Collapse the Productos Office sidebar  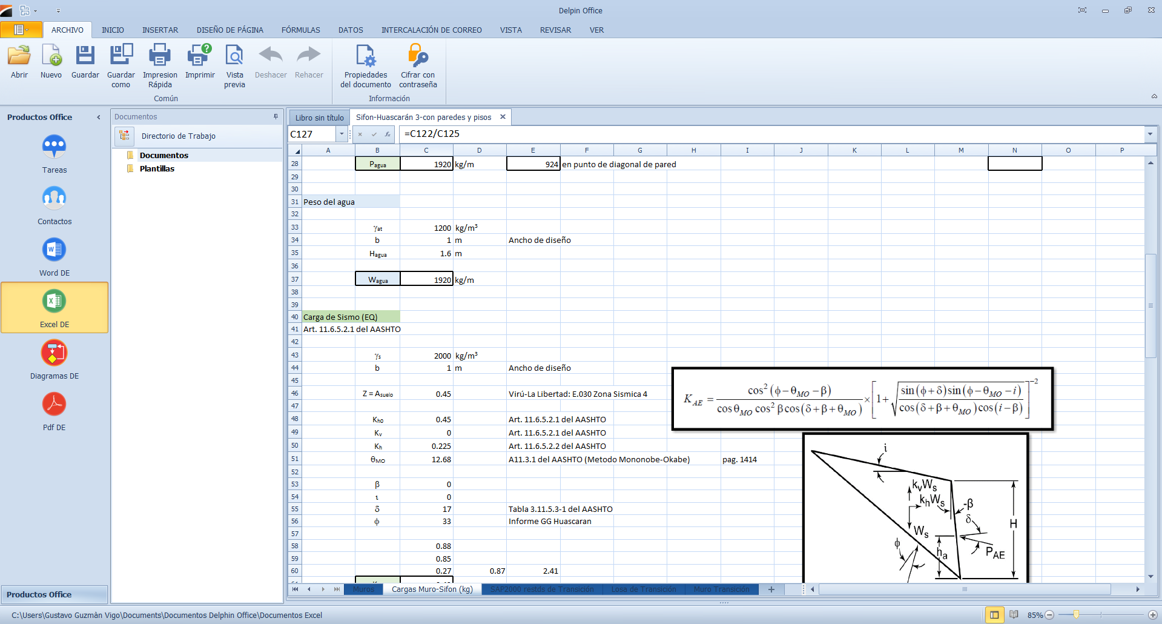coord(99,118)
